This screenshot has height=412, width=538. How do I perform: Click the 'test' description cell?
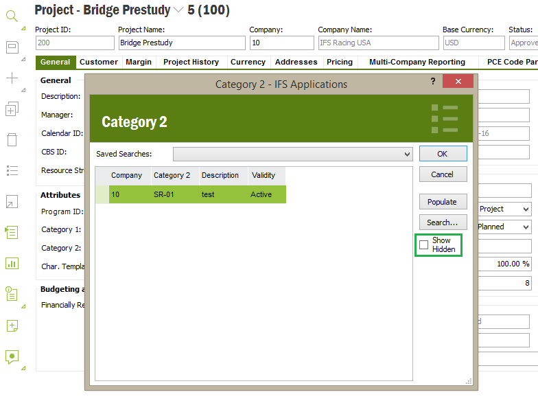point(224,195)
